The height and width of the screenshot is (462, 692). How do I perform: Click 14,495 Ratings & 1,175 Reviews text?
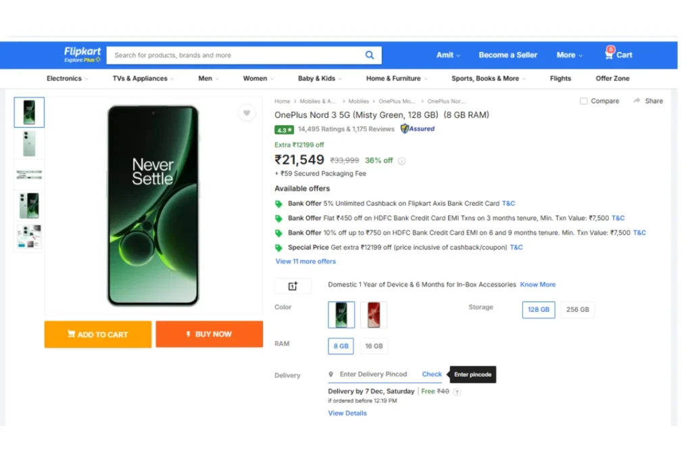point(346,129)
